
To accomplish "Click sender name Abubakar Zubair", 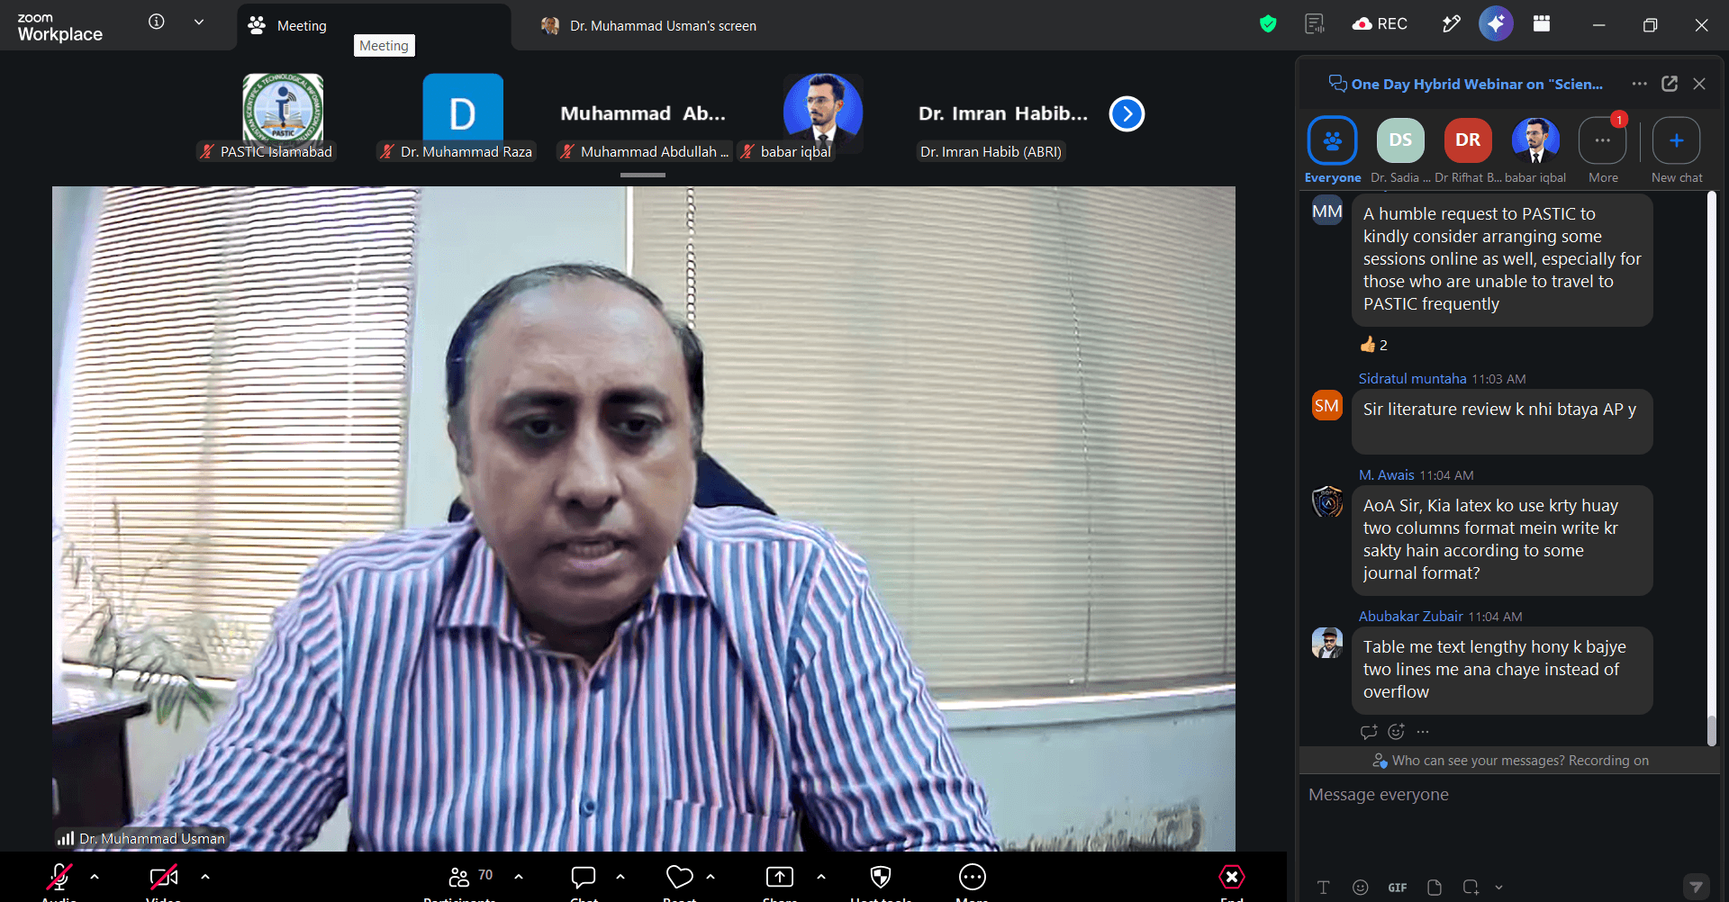I will tap(1410, 617).
